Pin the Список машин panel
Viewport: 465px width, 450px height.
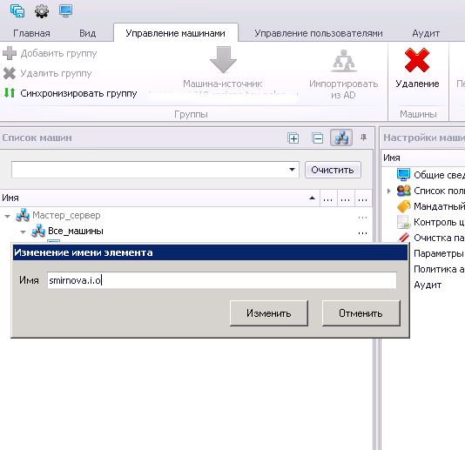point(363,138)
